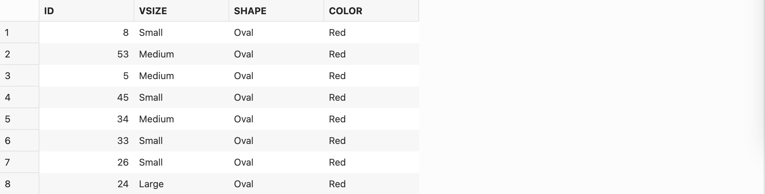
Task: Click row number 3 header
Action: (19, 76)
